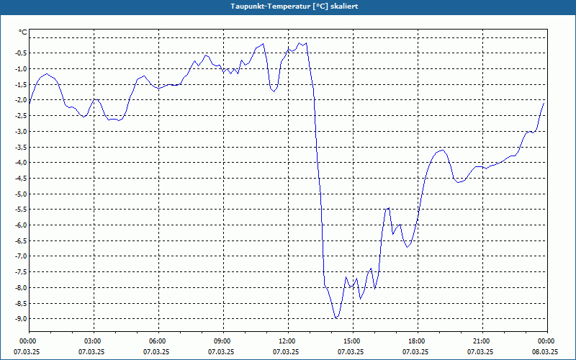This screenshot has height=360, width=576.
Task: Click the 15:00 time axis label
Action: pyautogui.click(x=353, y=341)
